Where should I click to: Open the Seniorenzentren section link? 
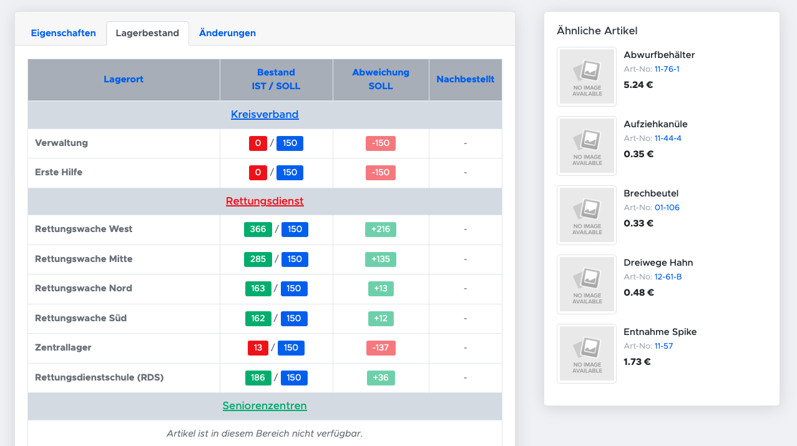click(265, 405)
